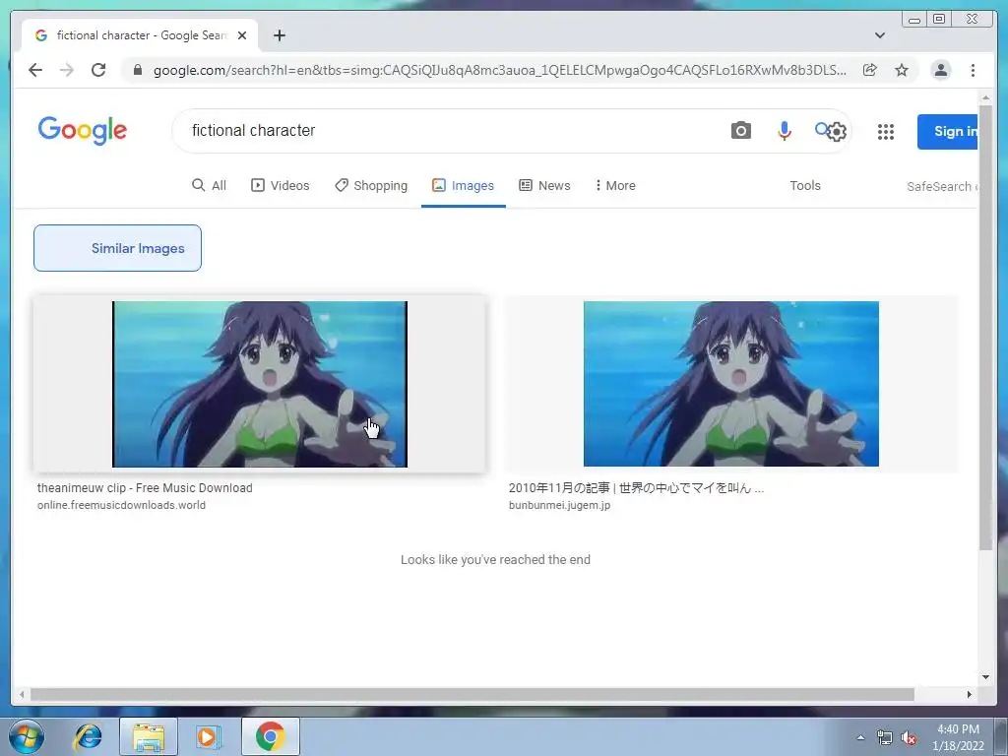
Task: Open a new tab with plus button
Action: click(279, 35)
